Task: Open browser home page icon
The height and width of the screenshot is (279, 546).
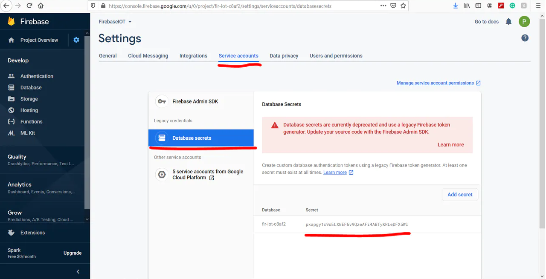Action: pos(41,6)
